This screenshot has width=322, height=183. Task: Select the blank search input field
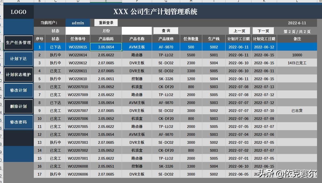[136, 31]
